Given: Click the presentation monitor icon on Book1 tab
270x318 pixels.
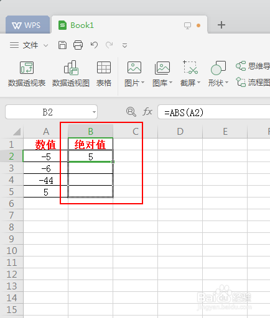Looking at the screenshot, I should coord(187,25).
